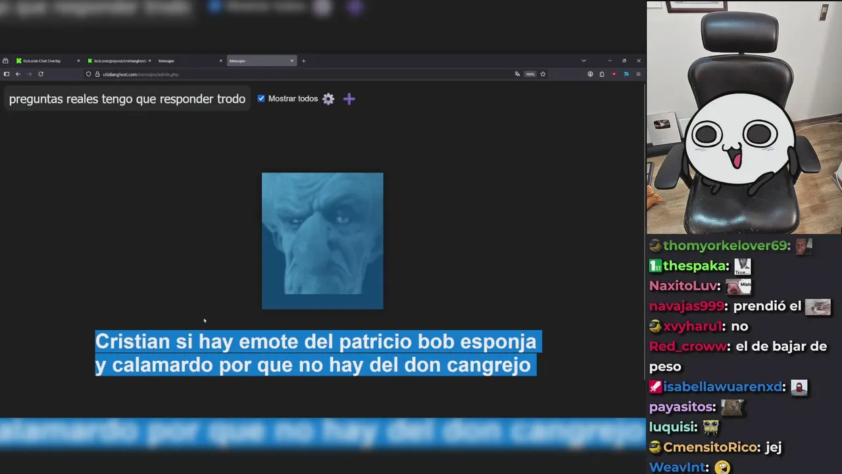Click emote after 'prendió el' message
Screen dimensions: 842x474
818,307
